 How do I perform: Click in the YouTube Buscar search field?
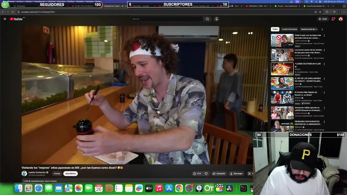click(167, 19)
